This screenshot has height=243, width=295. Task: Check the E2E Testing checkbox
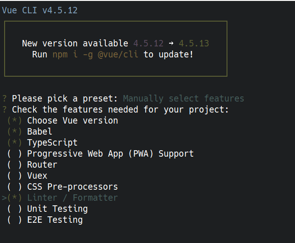(15, 220)
